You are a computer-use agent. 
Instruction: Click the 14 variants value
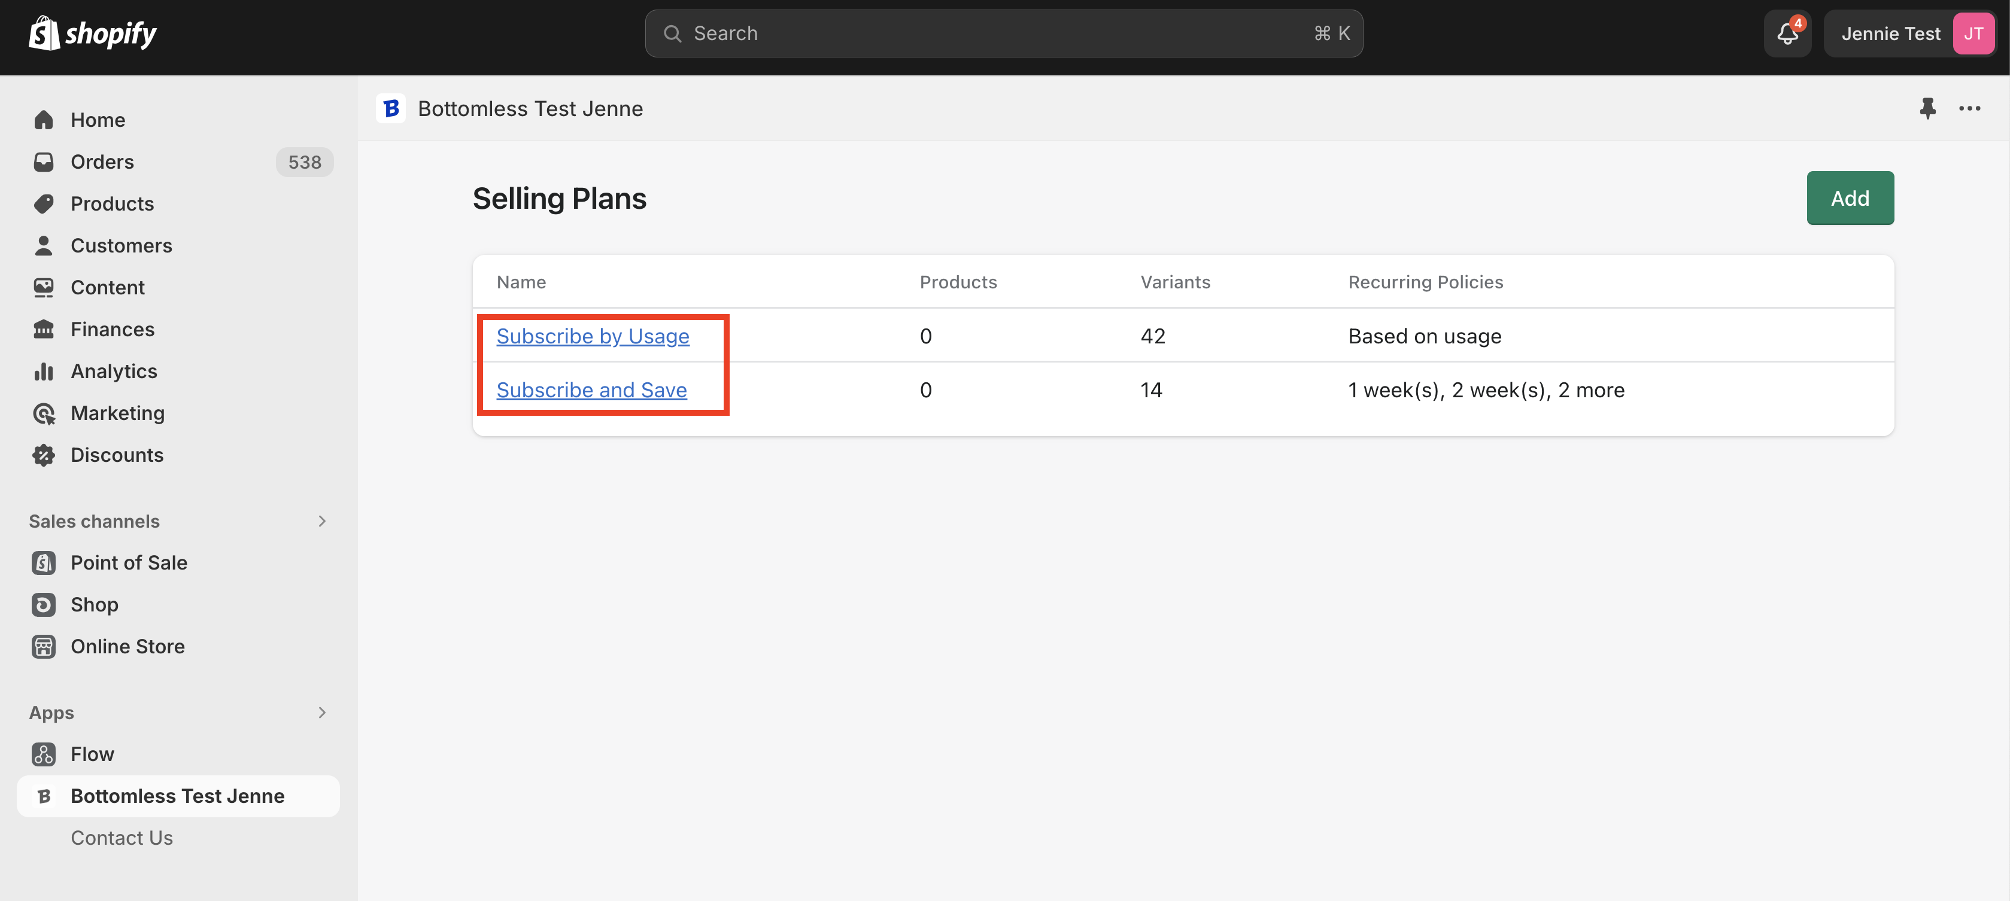pos(1151,390)
